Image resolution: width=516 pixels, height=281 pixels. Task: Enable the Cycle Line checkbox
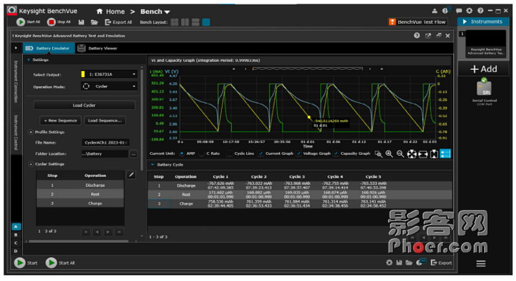click(x=229, y=154)
